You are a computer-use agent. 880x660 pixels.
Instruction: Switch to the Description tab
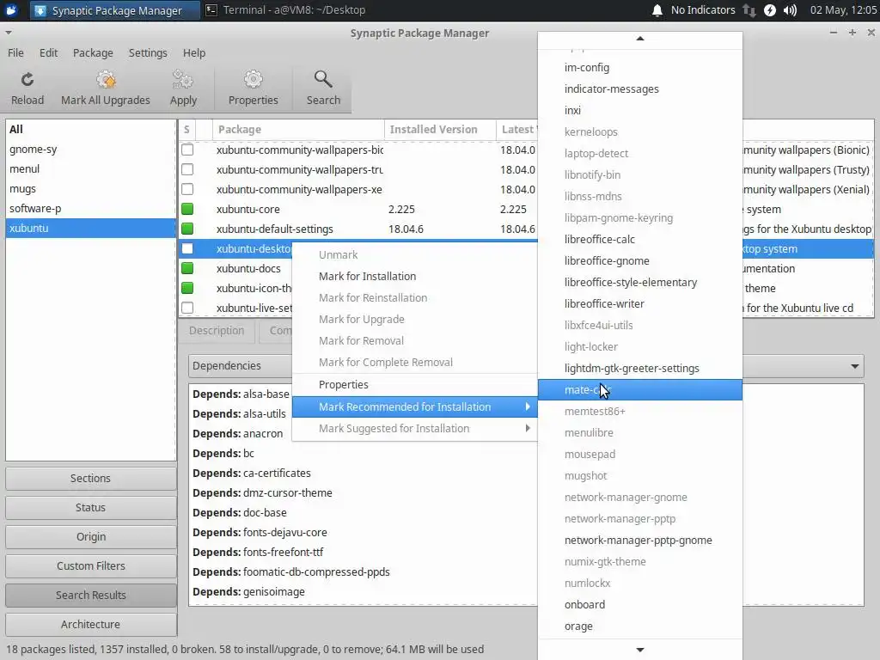(x=217, y=331)
